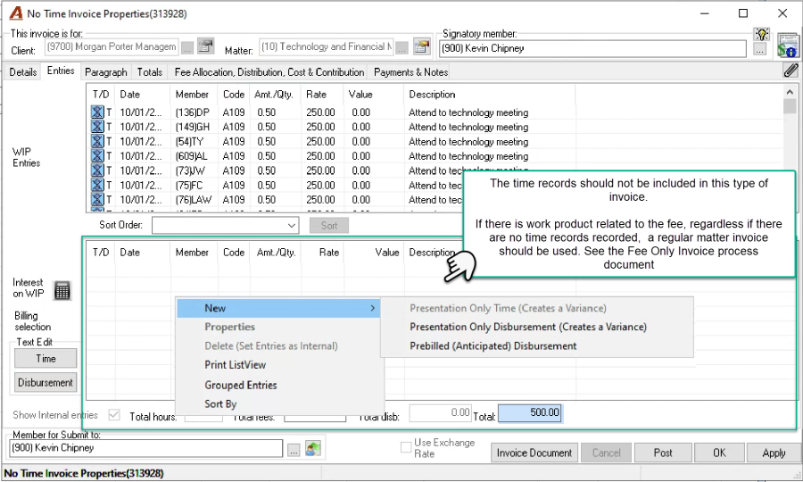Click the Date column header in WIP entries

(x=129, y=95)
